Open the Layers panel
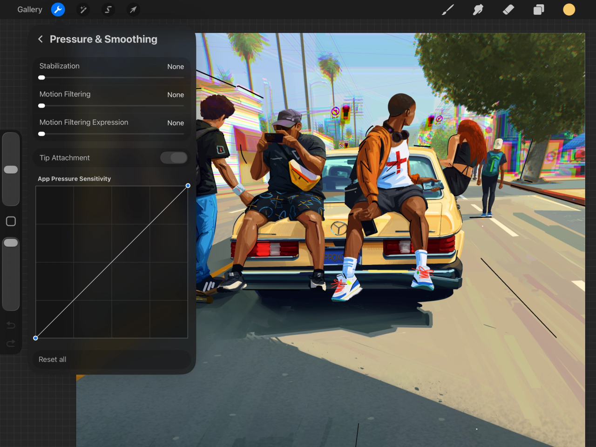The height and width of the screenshot is (447, 596). (539, 9)
